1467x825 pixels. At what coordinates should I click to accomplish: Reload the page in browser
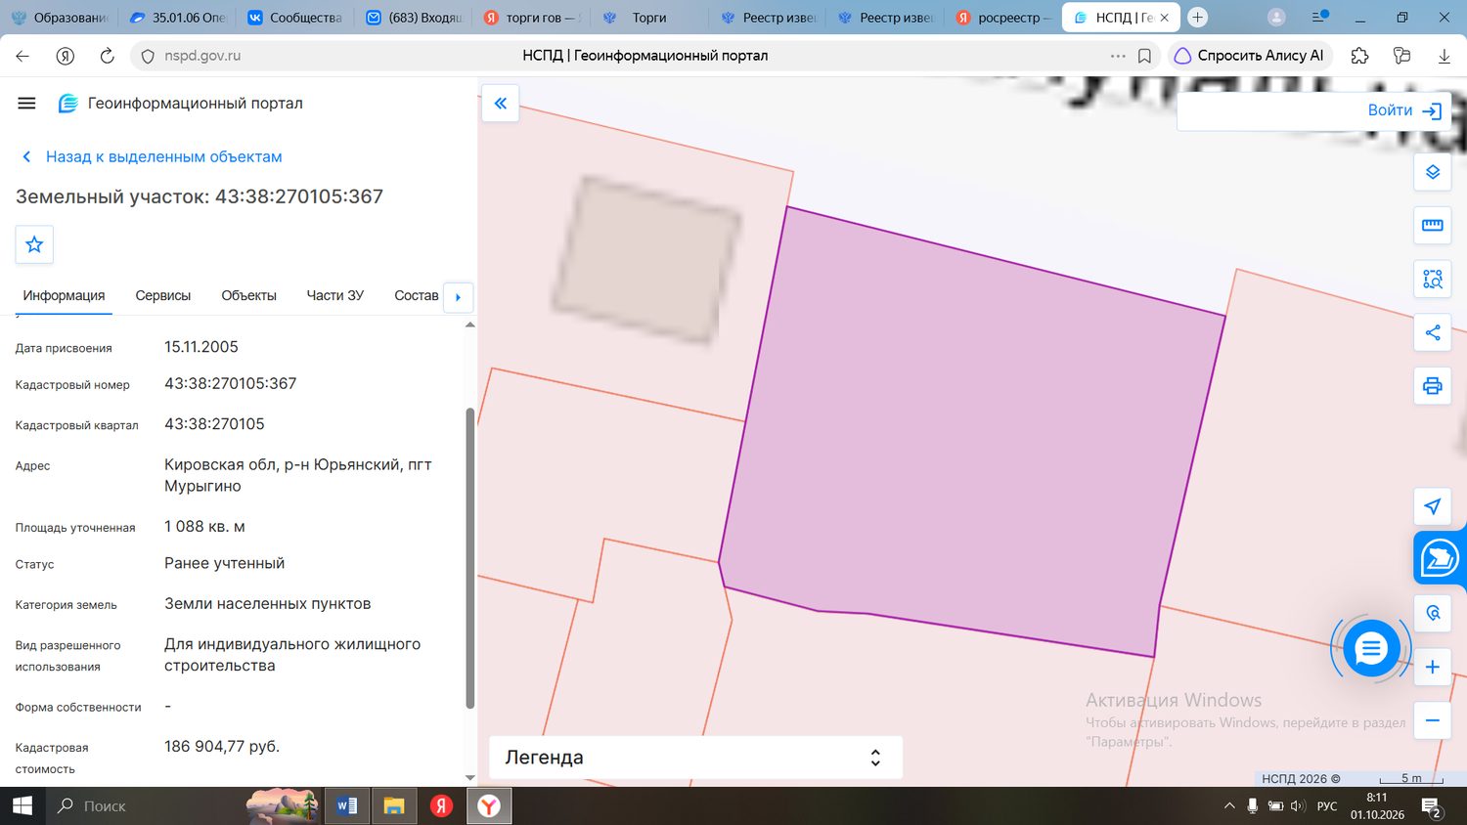(x=108, y=56)
